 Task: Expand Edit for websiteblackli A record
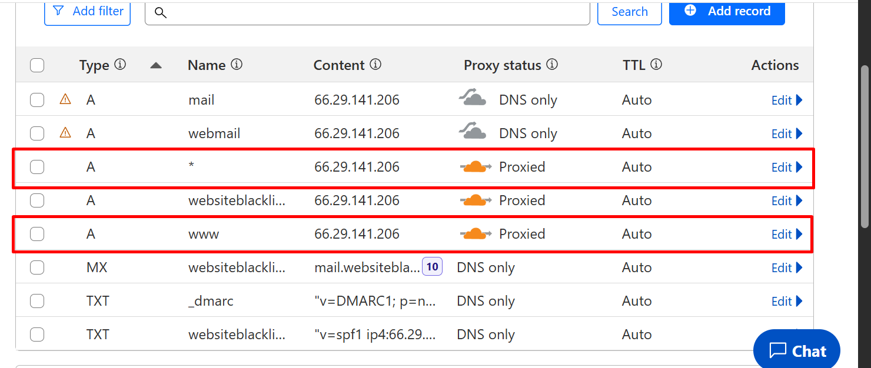coord(787,201)
